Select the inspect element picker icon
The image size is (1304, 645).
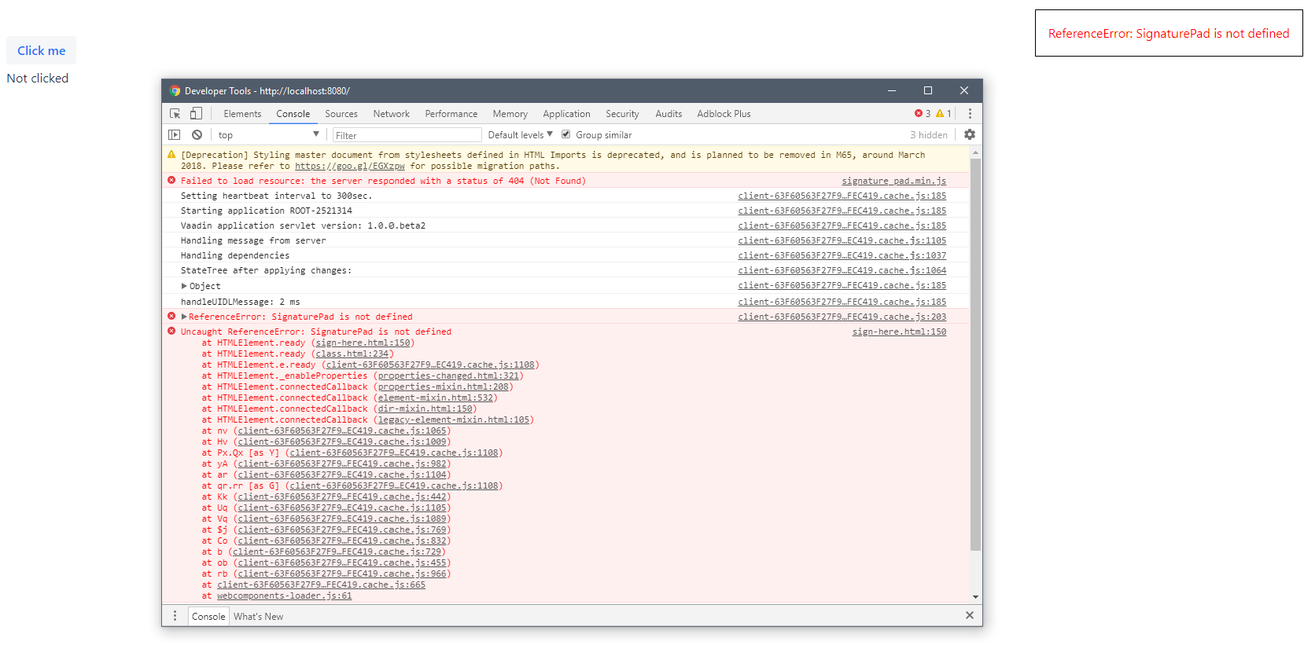(175, 114)
